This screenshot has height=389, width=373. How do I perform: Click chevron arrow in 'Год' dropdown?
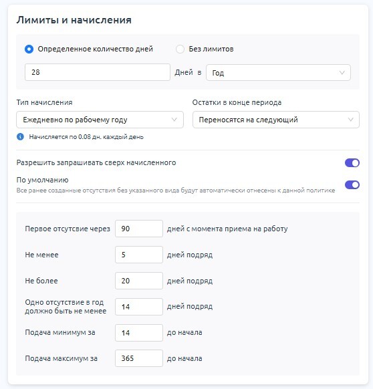pyautogui.click(x=342, y=73)
